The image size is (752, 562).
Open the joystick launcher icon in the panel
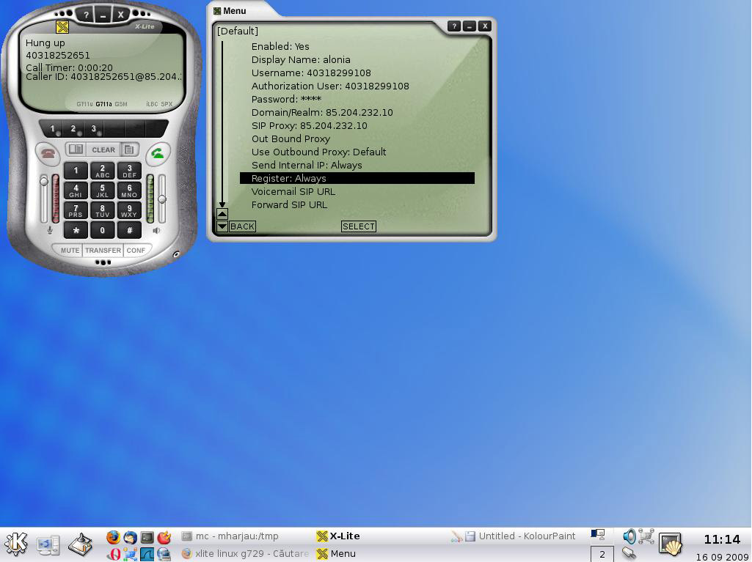pos(80,544)
